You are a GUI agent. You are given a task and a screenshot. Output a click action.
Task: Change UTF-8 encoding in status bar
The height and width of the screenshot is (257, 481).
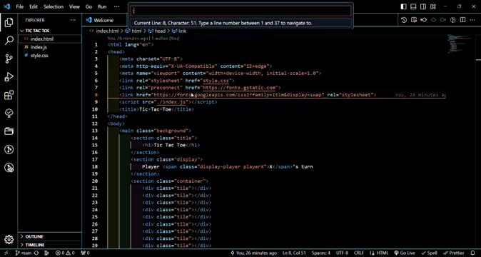click(343, 253)
